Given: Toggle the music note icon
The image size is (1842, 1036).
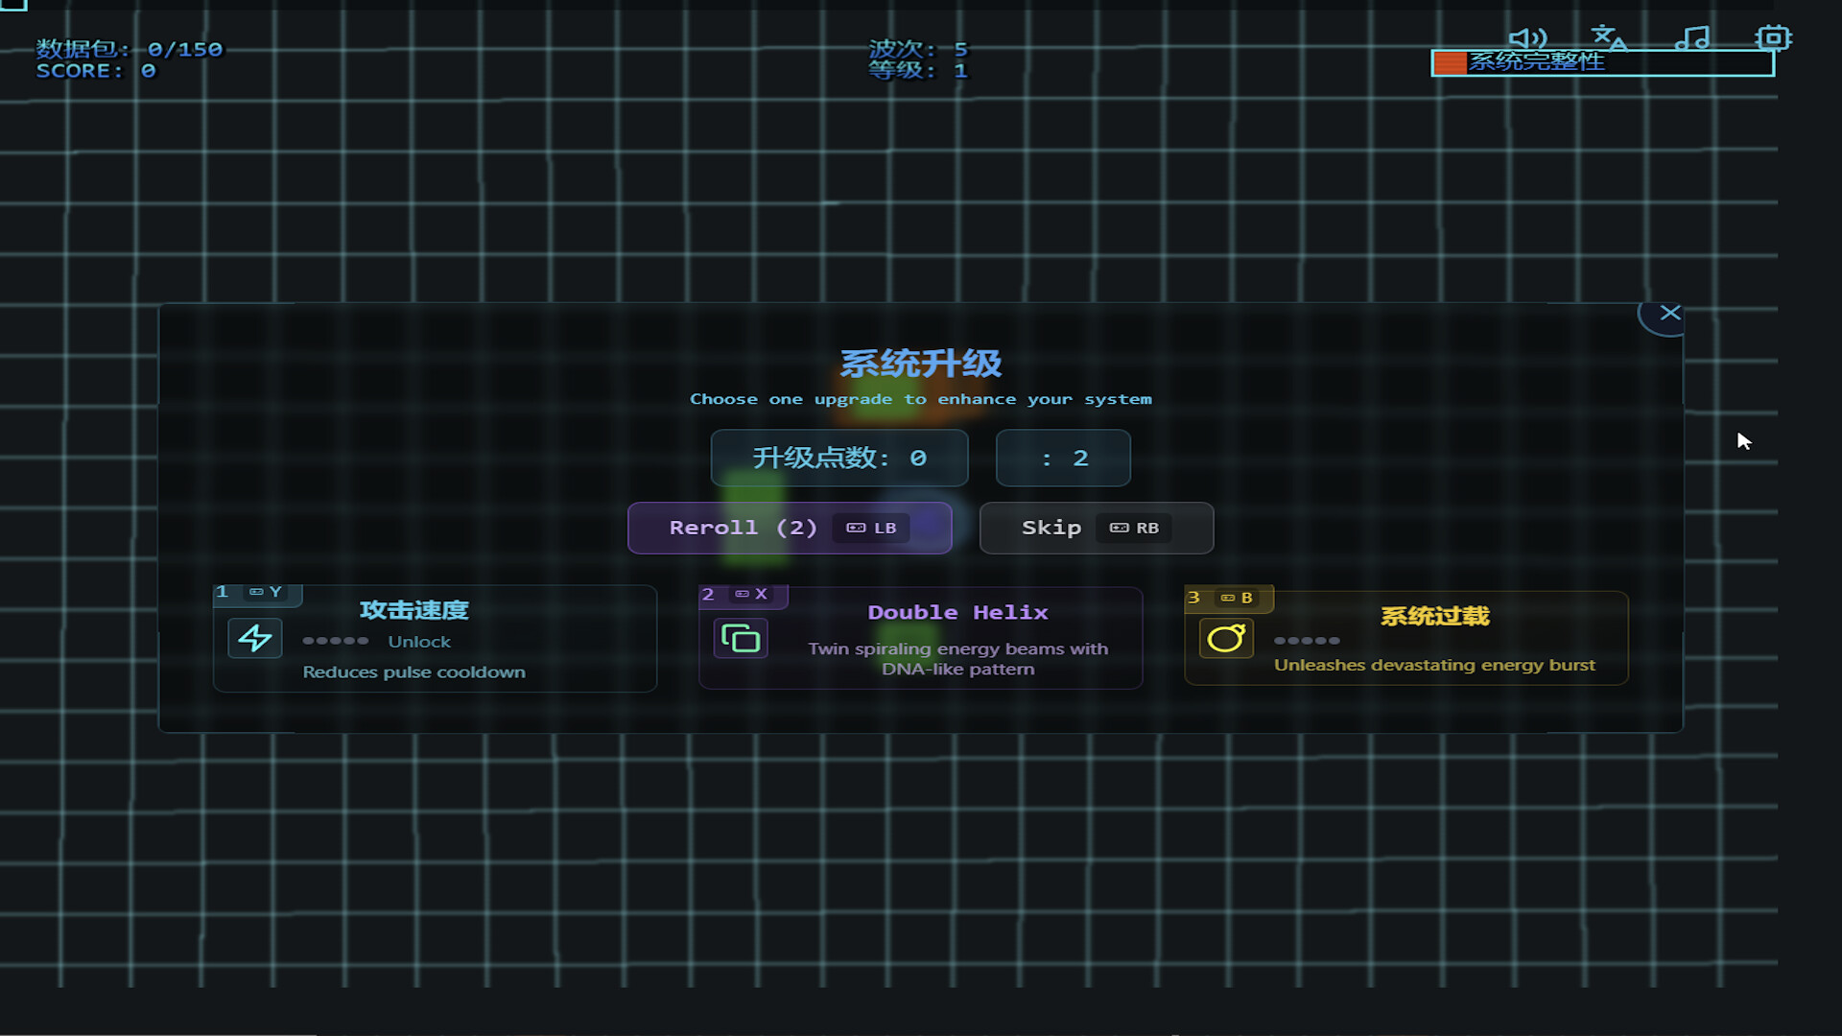Looking at the screenshot, I should 1692,38.
